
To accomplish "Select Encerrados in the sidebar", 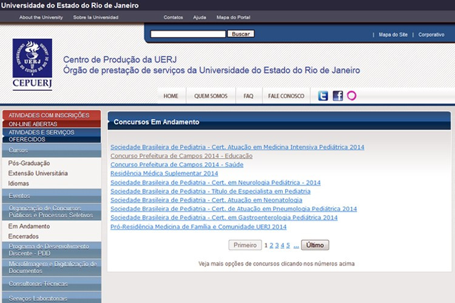I will [x=24, y=236].
